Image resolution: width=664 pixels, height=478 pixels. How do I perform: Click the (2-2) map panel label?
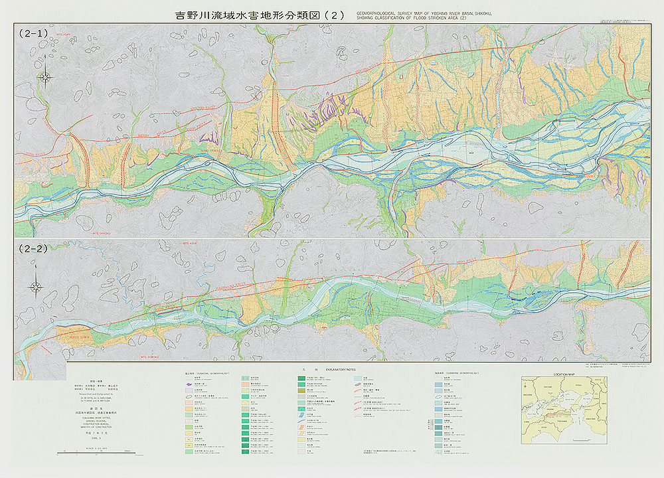pos(34,249)
